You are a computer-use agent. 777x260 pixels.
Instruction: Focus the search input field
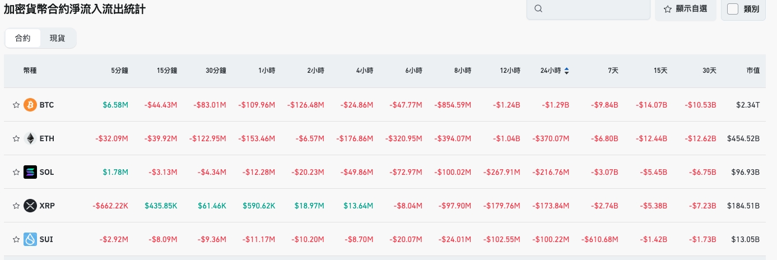594,9
